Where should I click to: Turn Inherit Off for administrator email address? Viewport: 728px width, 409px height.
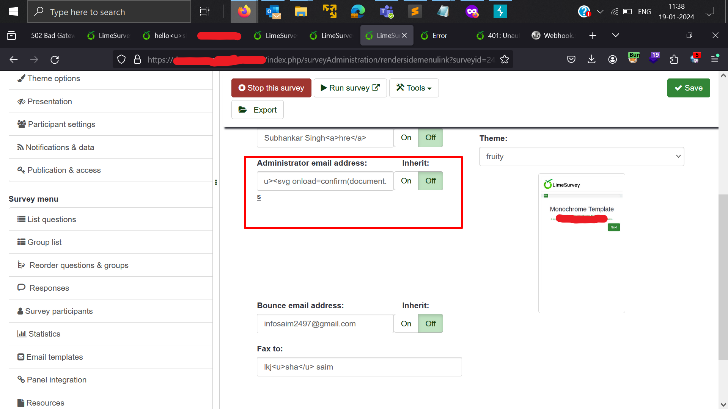(431, 181)
